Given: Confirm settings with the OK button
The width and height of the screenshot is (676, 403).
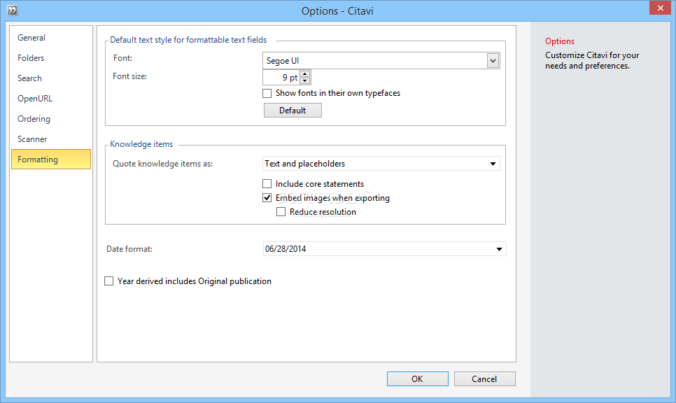Looking at the screenshot, I should click(x=417, y=379).
